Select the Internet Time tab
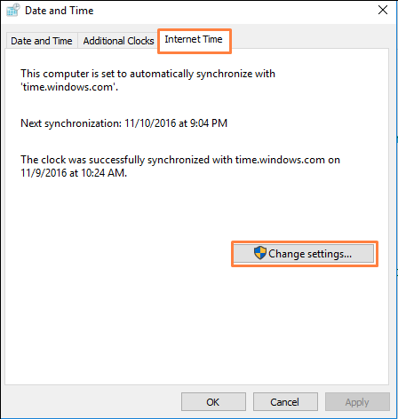This screenshot has height=419, width=398. coord(194,39)
